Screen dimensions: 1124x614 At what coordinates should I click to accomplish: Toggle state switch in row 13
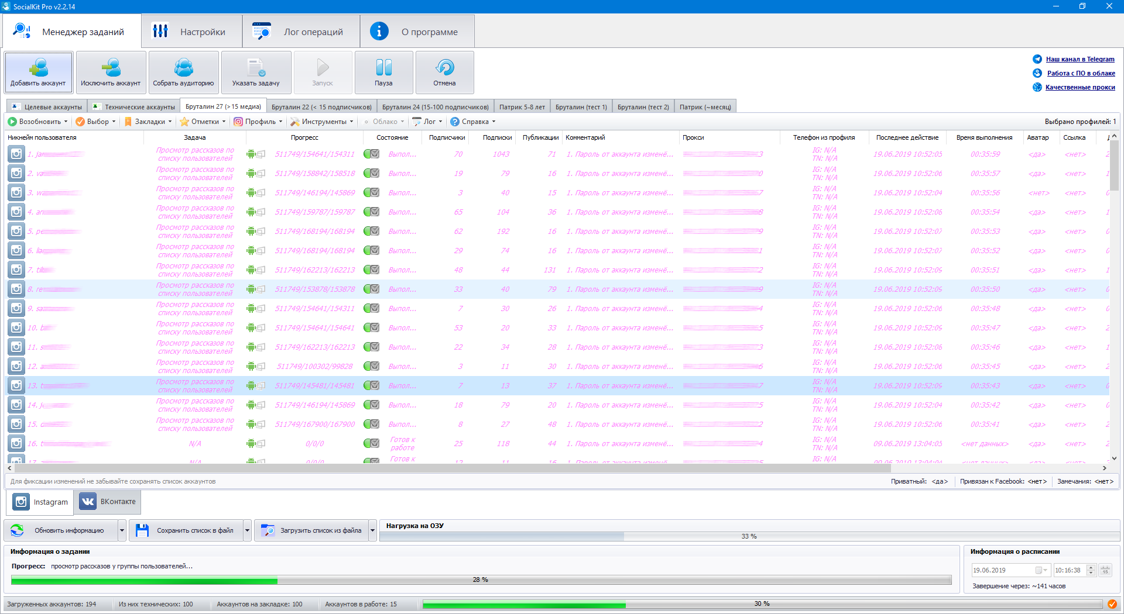pos(371,385)
